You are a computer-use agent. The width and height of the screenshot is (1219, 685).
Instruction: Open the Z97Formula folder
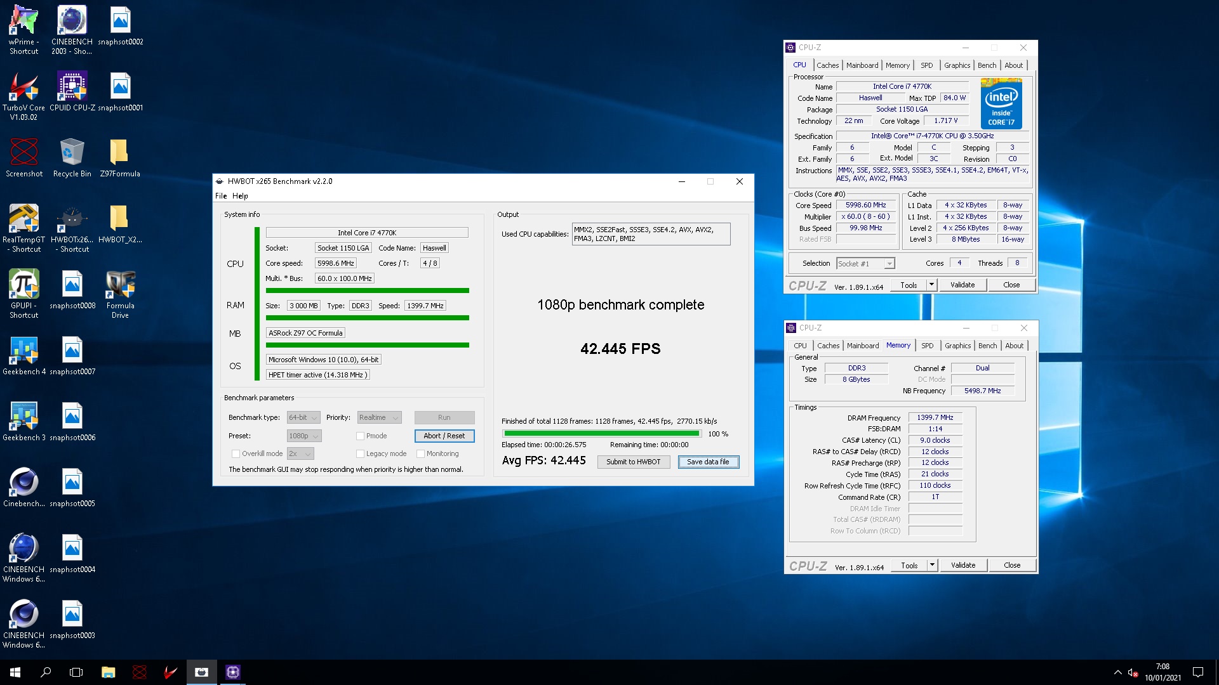[120, 158]
